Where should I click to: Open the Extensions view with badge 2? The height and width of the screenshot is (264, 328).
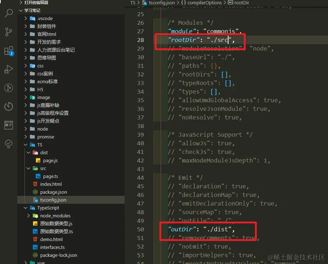[9, 51]
